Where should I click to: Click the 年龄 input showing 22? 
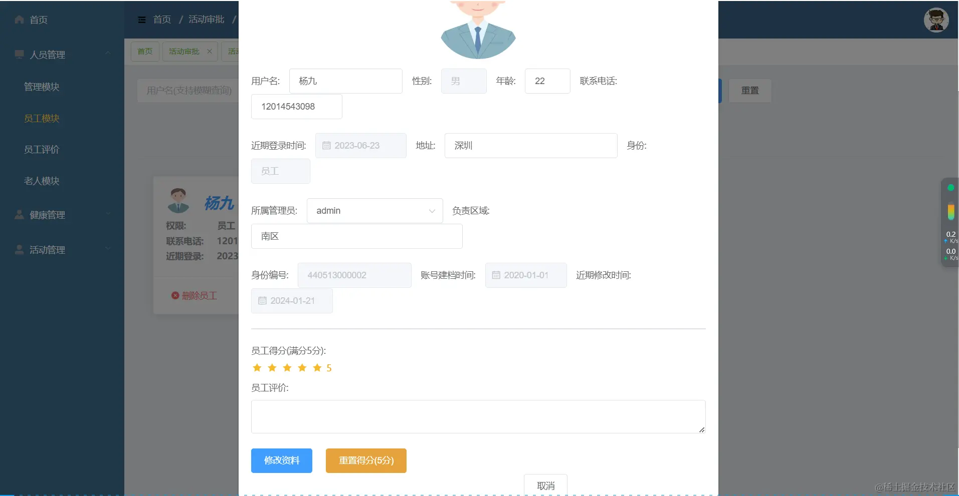coord(547,81)
